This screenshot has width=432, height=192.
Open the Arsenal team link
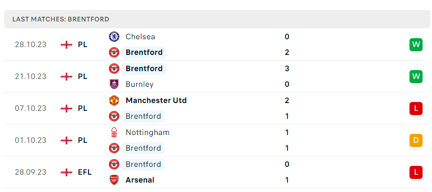[140, 180]
